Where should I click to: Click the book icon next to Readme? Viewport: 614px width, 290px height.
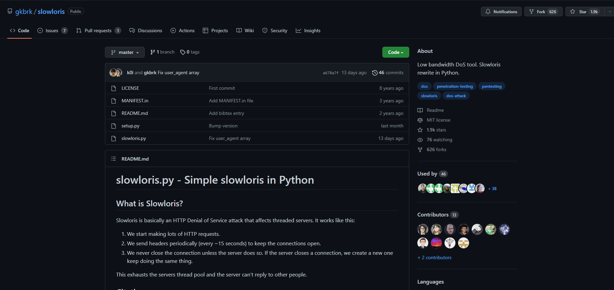click(x=420, y=110)
